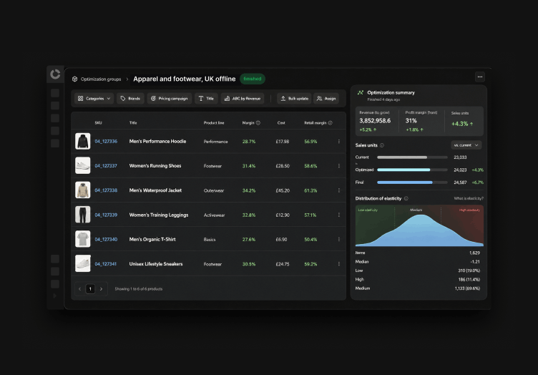538x375 pixels.
Task: Click the Men's Waterproof Jacket title
Action: point(155,190)
